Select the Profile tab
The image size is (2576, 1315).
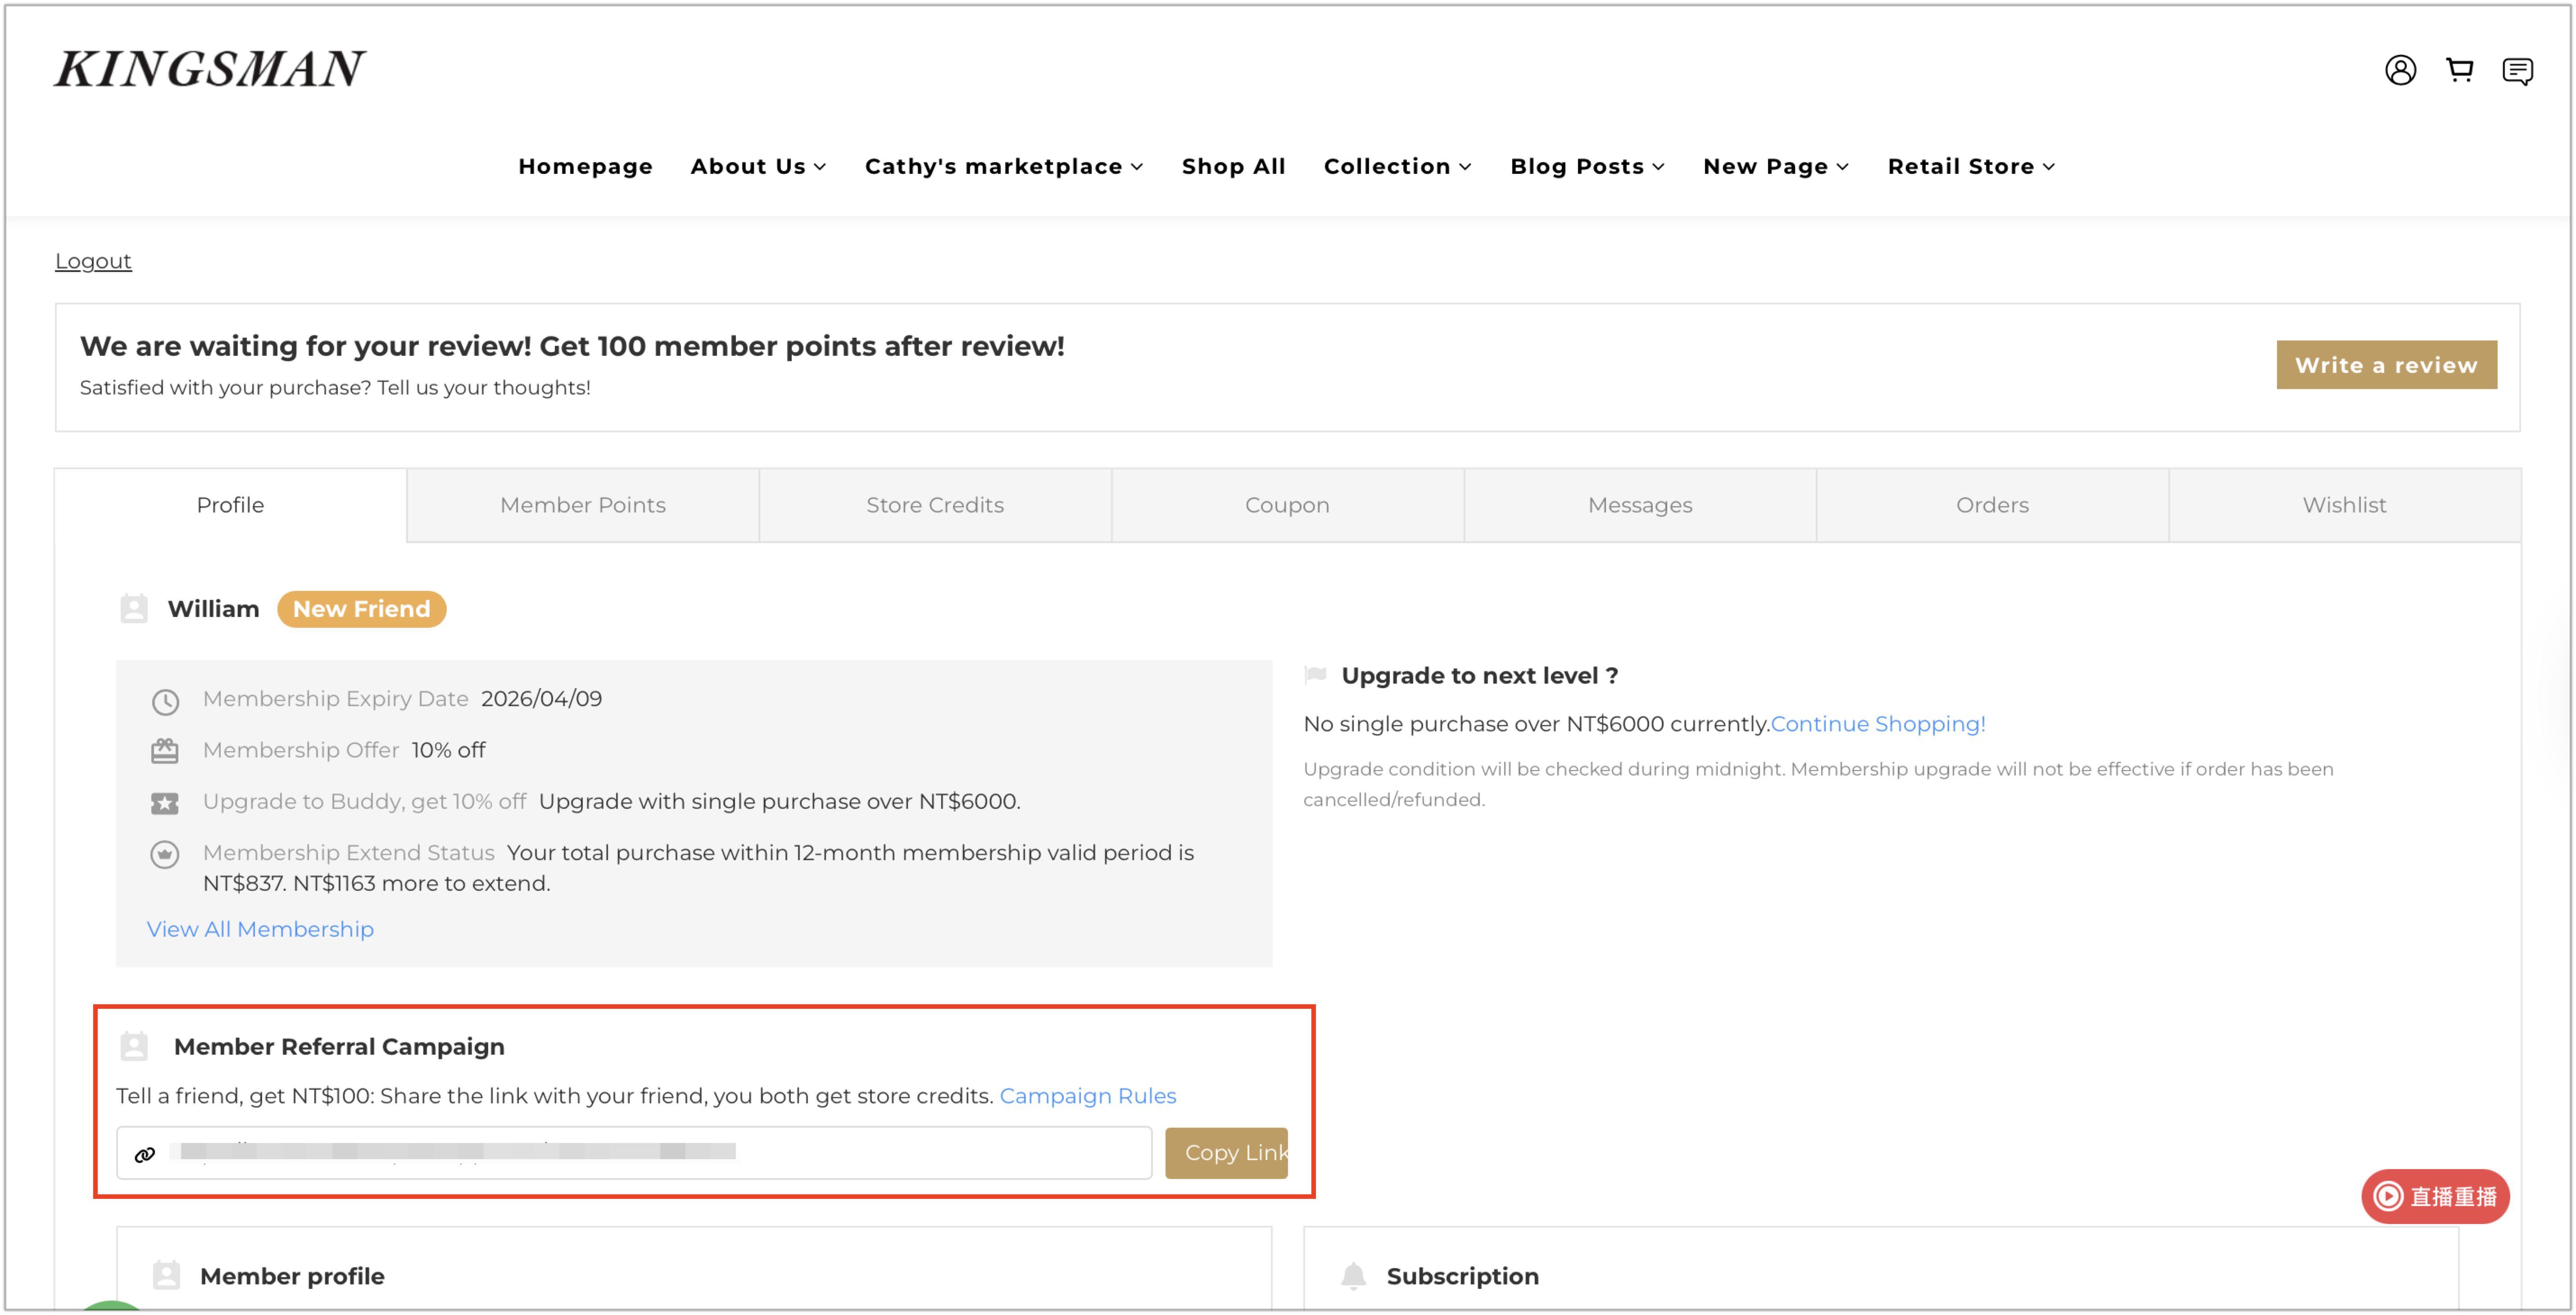230,505
